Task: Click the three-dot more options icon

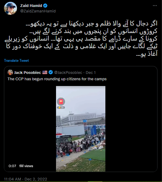Action: point(155,5)
